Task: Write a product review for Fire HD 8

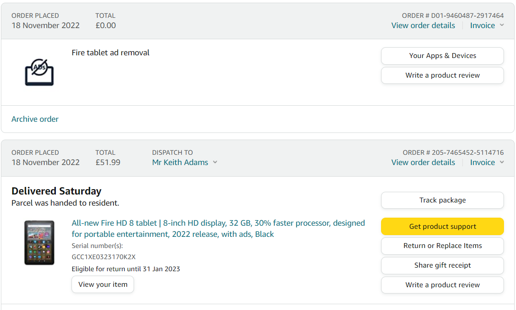Action: tap(442, 285)
